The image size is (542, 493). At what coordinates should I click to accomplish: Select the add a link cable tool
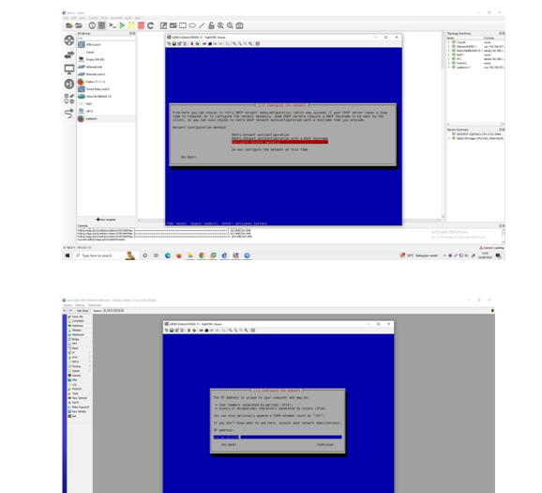click(68, 114)
